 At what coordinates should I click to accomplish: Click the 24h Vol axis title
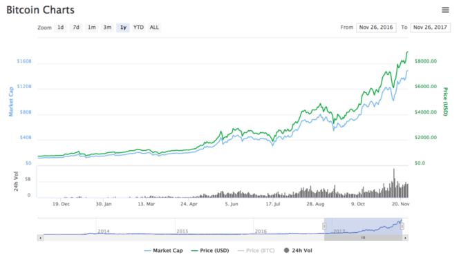(x=16, y=181)
